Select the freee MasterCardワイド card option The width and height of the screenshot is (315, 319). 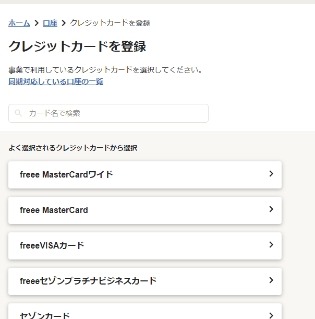coord(66,174)
